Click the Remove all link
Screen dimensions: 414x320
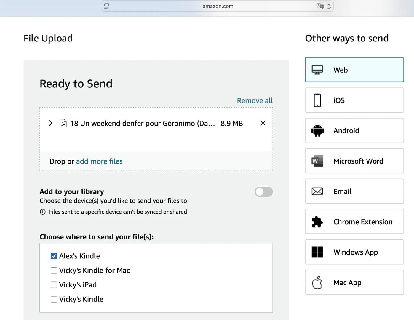point(255,101)
